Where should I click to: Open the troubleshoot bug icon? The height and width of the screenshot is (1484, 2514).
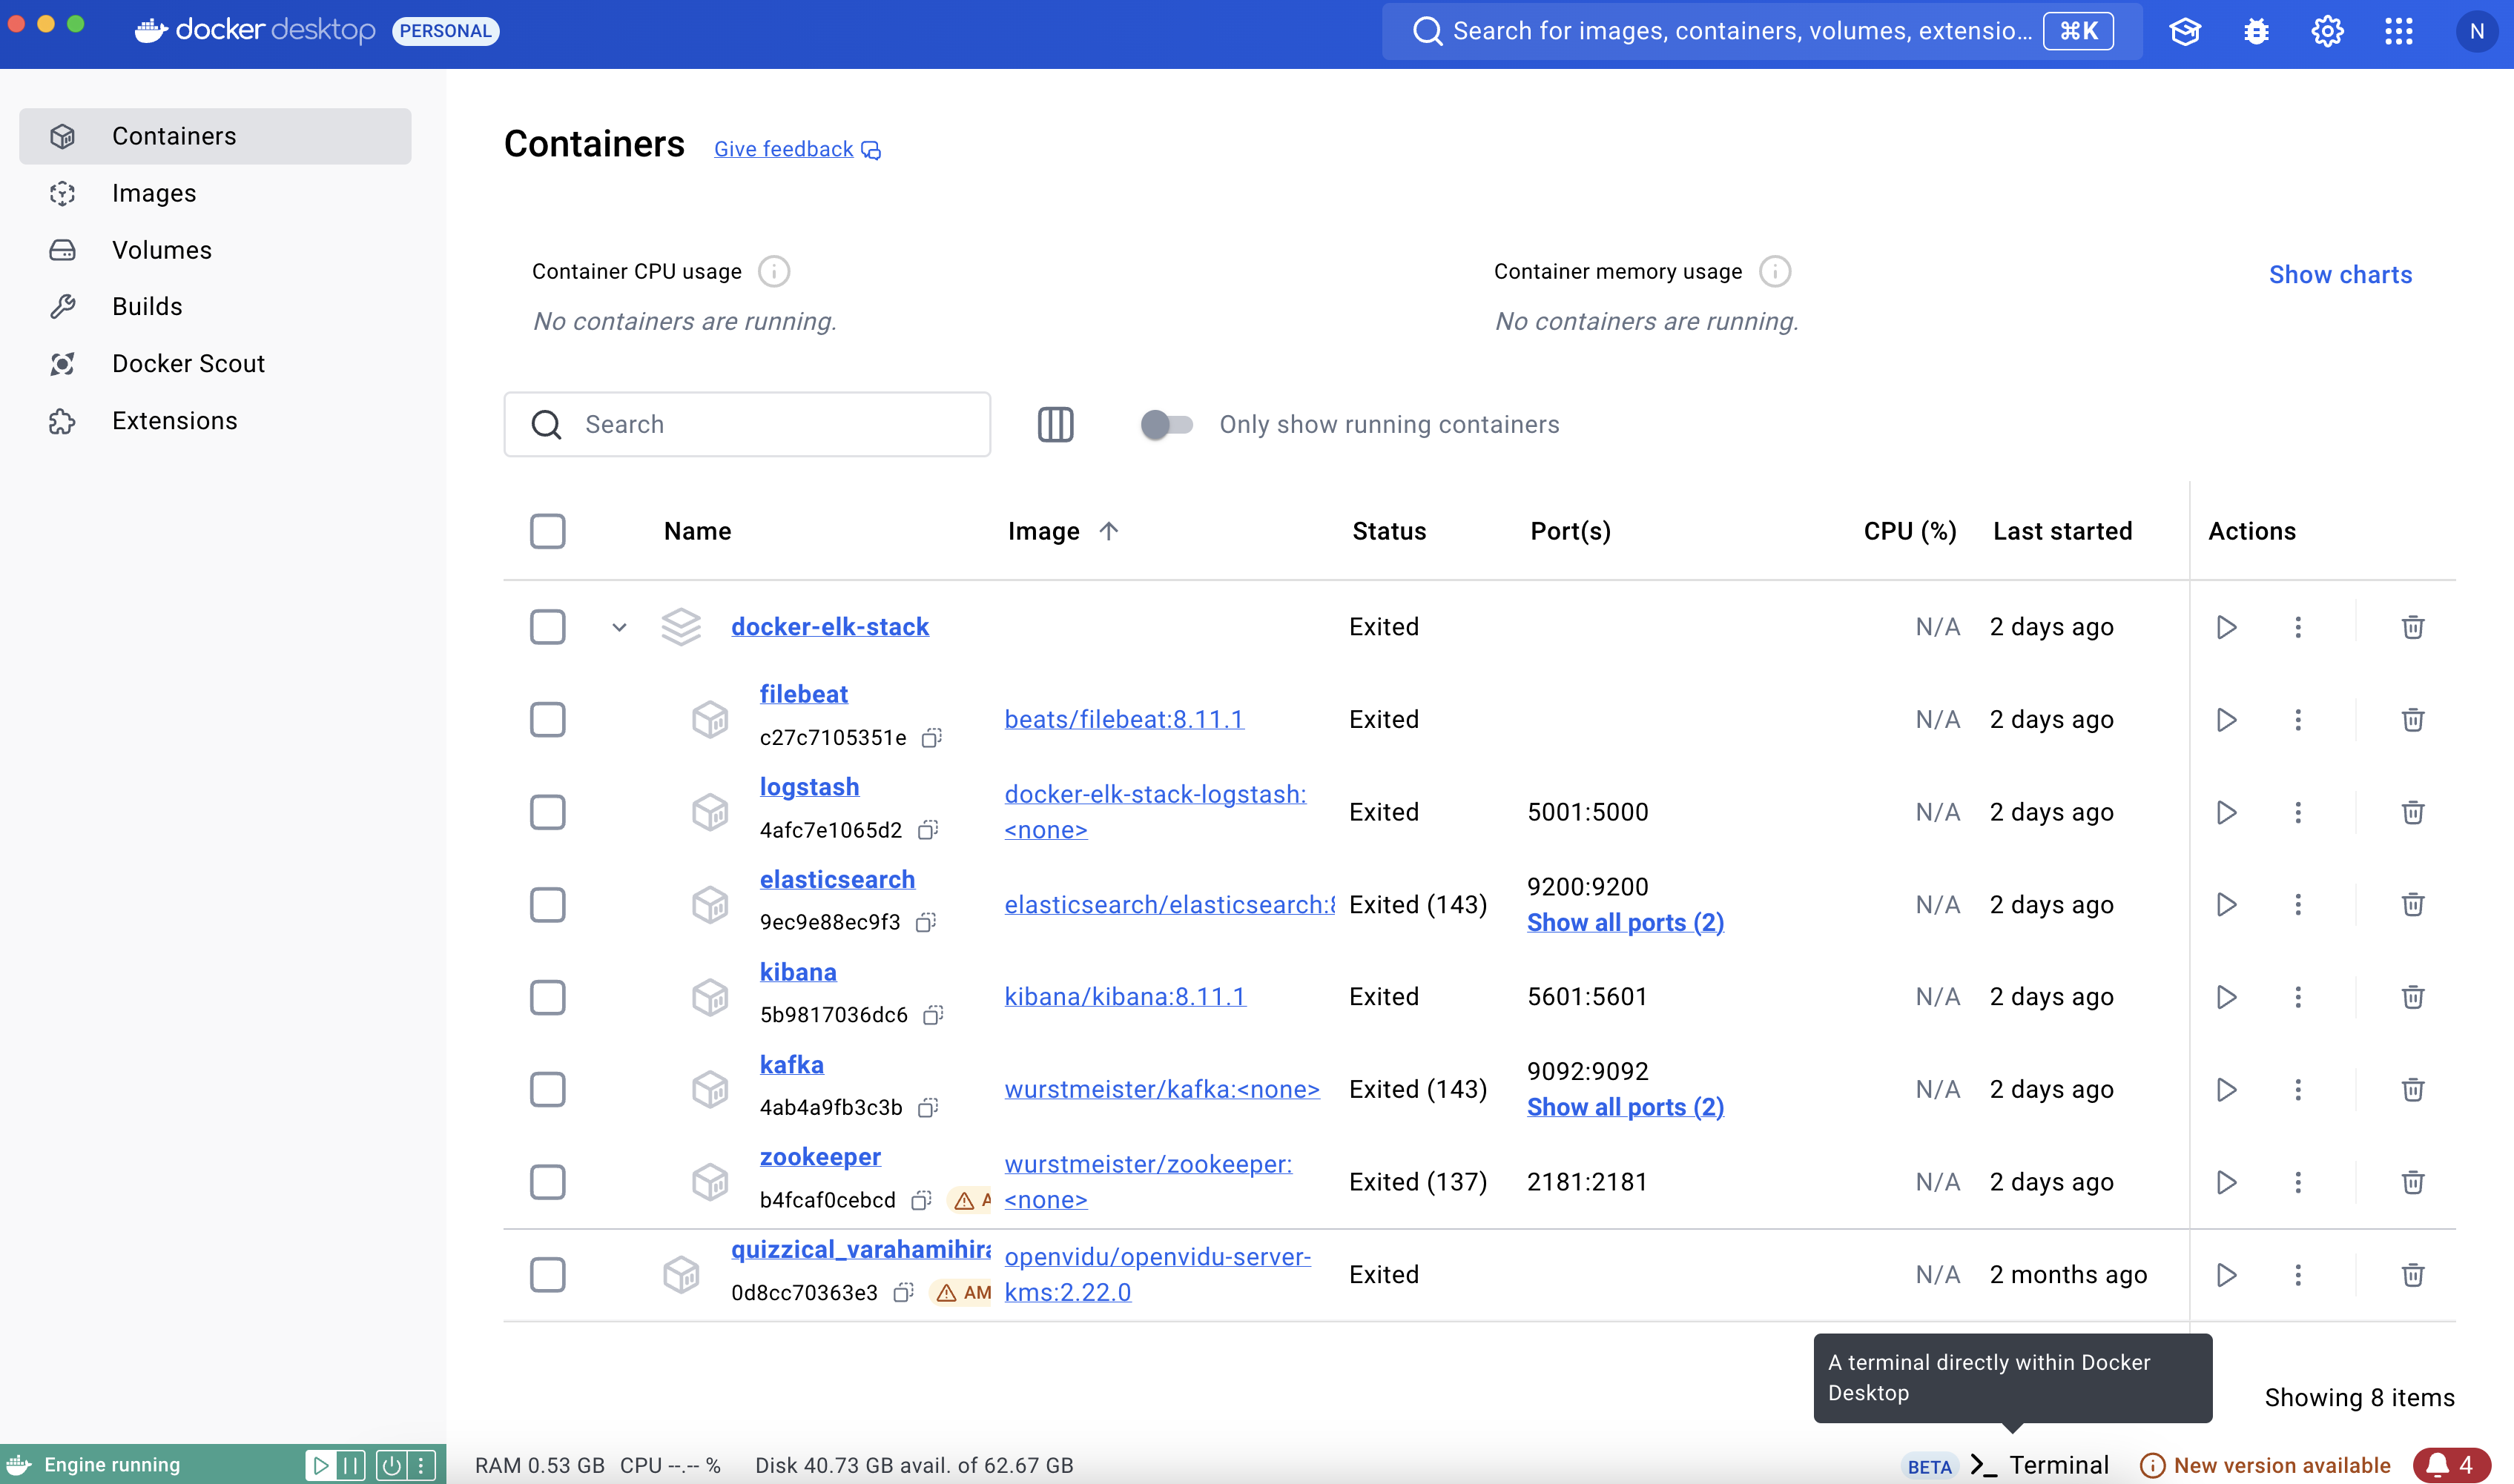point(2256,32)
